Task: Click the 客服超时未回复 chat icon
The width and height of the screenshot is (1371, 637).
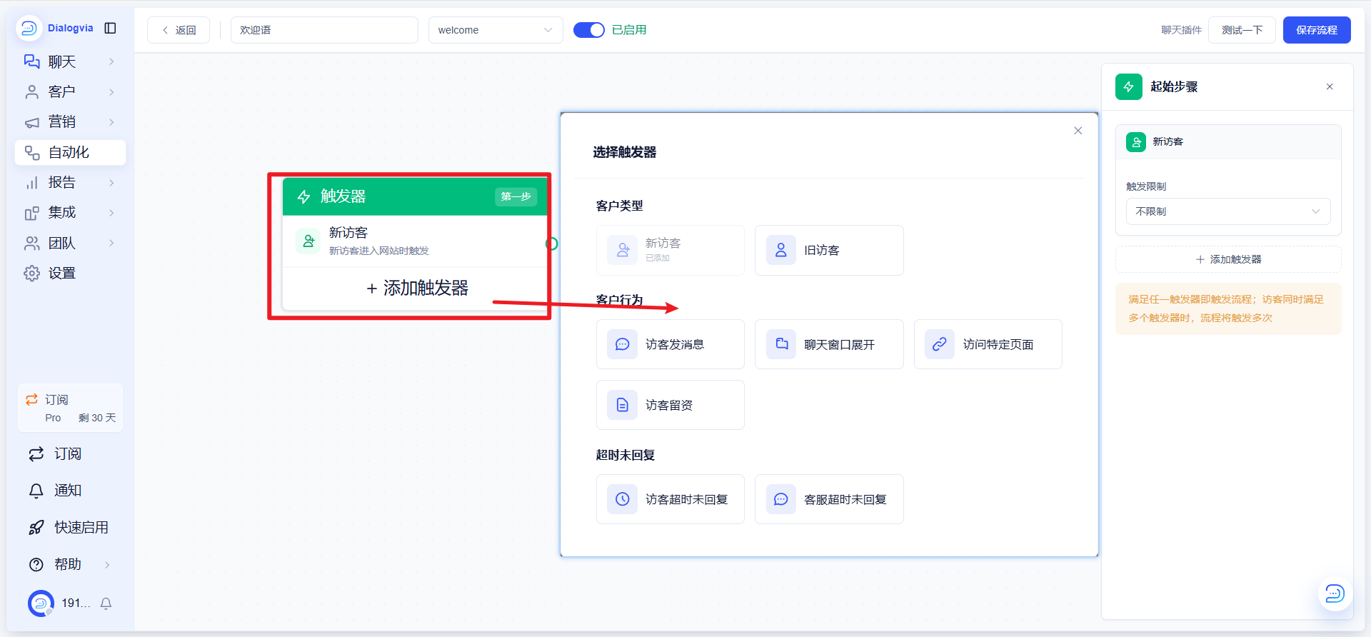Action: point(781,499)
